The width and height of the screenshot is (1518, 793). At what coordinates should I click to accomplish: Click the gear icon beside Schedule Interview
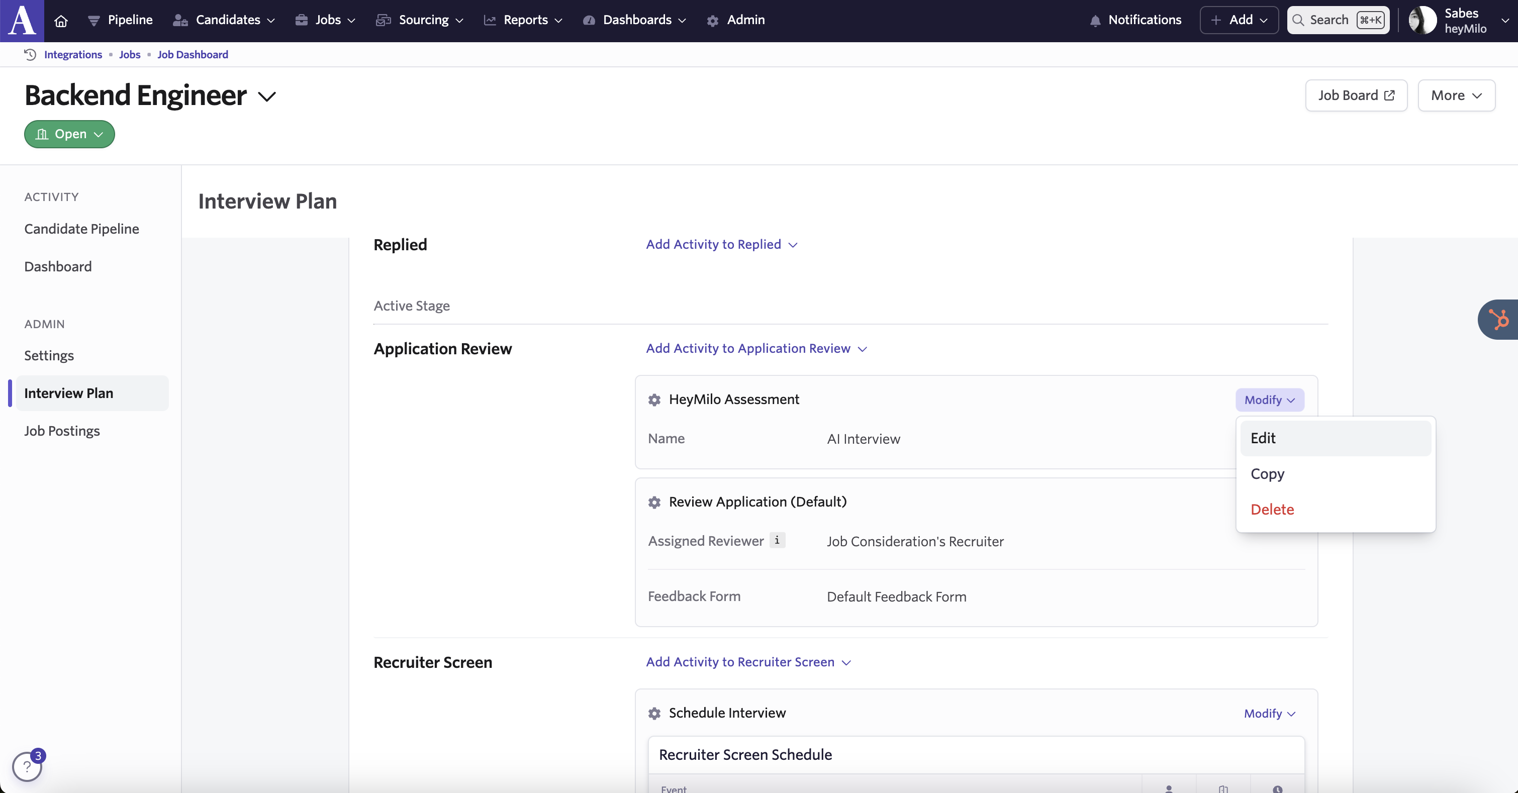[654, 714]
